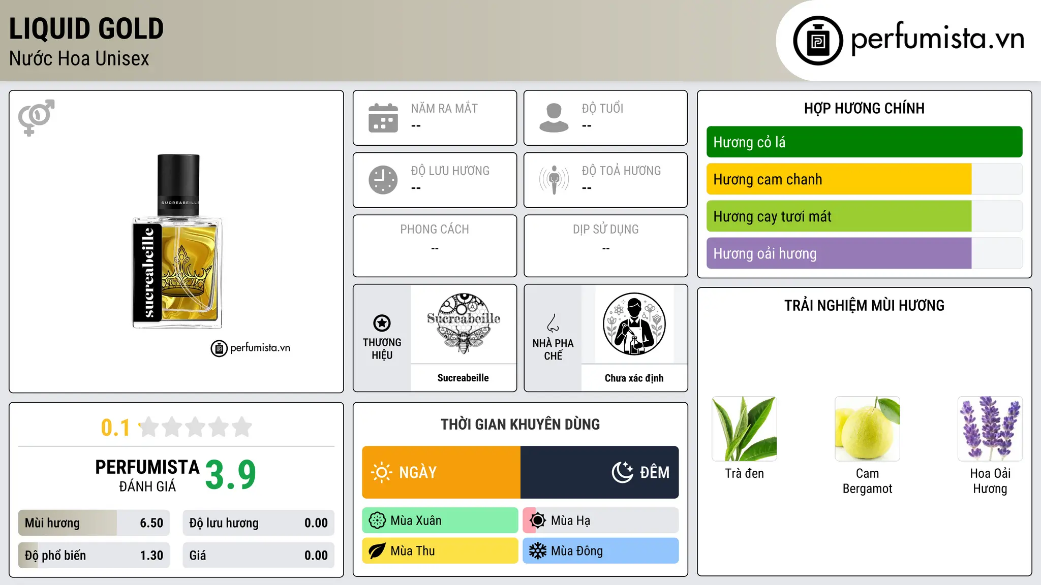Click the Perfumista Đánh giá label
Viewport: 1041px width, 585px height.
tap(147, 475)
